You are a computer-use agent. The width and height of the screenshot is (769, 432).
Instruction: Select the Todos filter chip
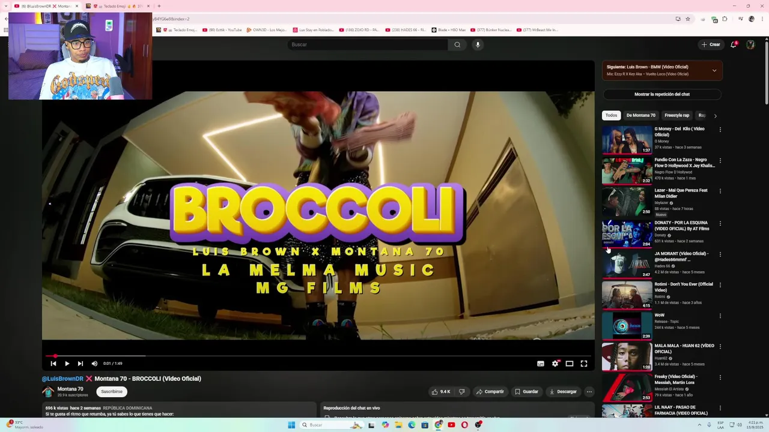tap(611, 115)
